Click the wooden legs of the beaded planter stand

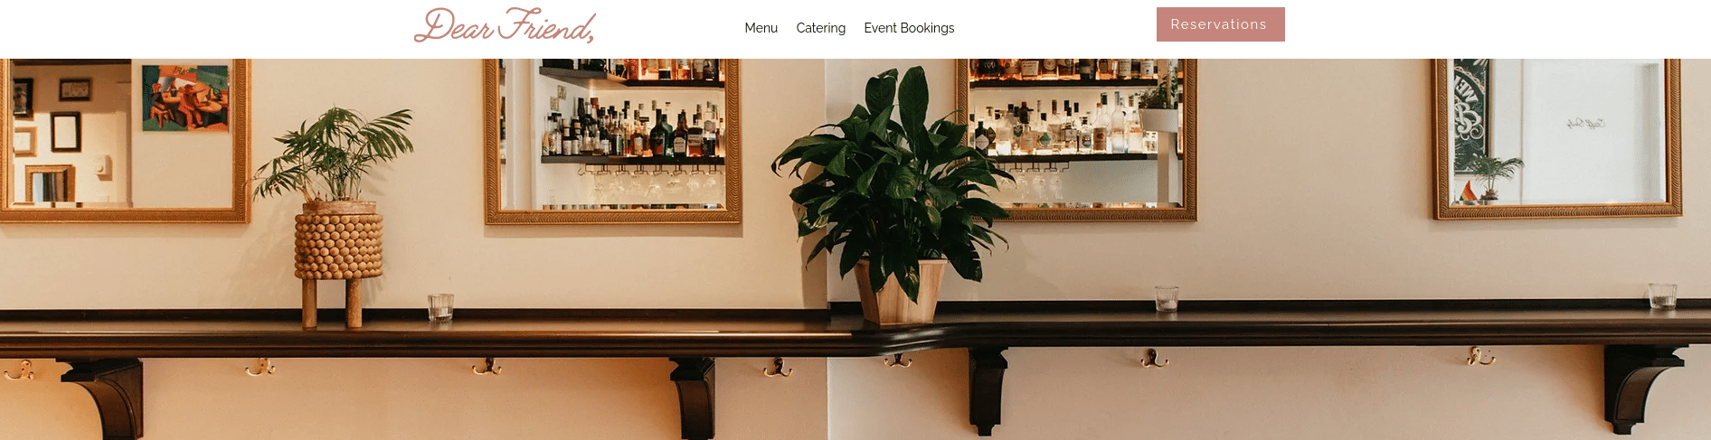click(332, 303)
